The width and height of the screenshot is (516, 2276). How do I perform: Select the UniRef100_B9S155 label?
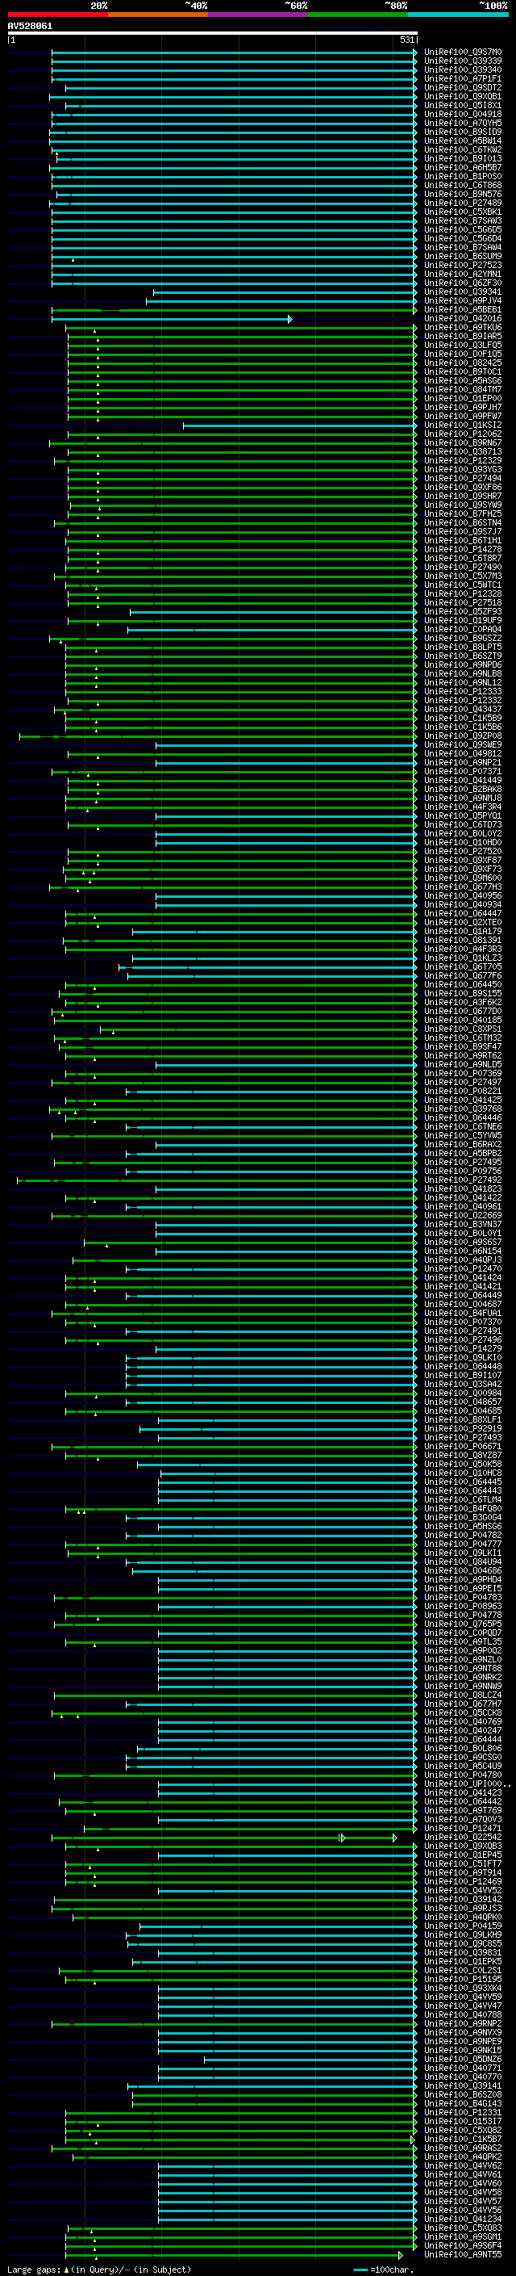pos(463,993)
